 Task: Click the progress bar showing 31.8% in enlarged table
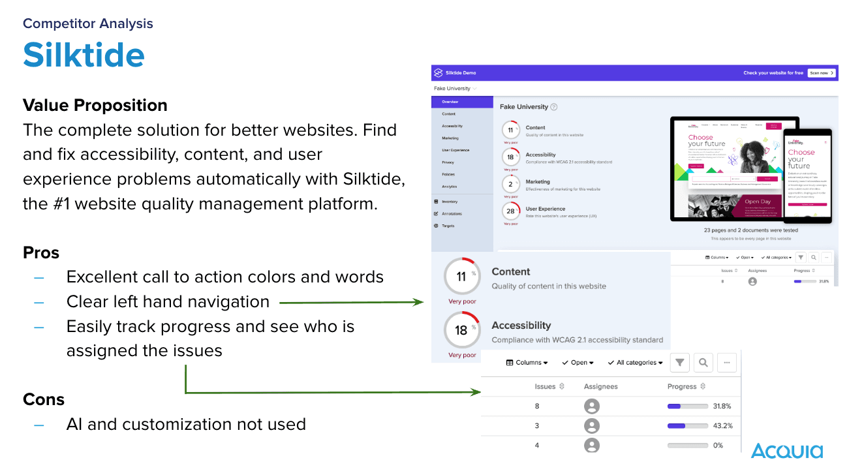(x=688, y=406)
